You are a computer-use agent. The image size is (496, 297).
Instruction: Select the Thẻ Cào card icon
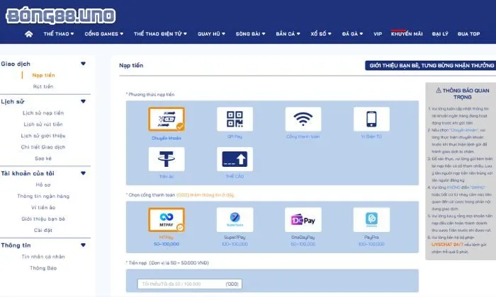pyautogui.click(x=235, y=159)
